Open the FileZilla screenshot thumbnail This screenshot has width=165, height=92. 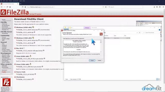point(149,24)
